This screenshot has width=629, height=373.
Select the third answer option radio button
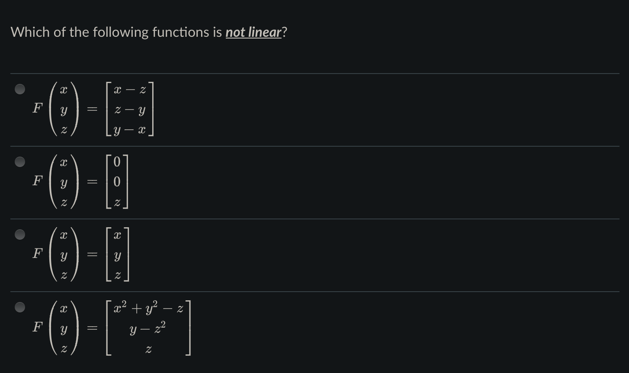pyautogui.click(x=19, y=235)
